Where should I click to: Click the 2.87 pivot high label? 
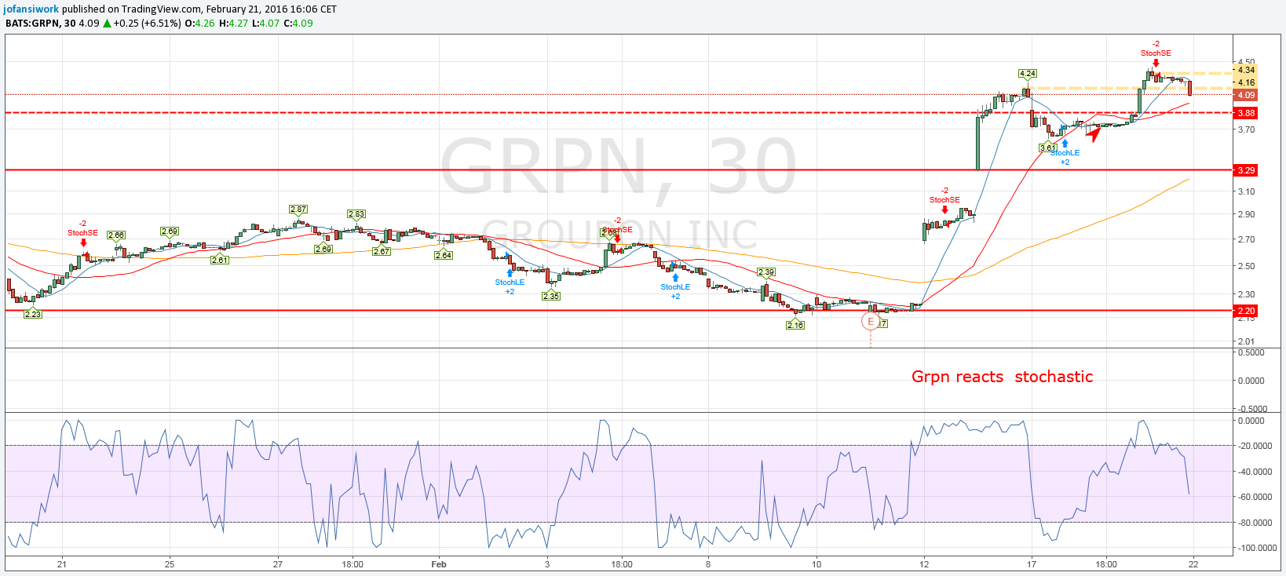(x=298, y=210)
